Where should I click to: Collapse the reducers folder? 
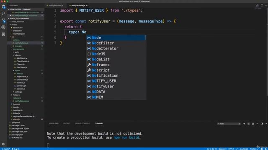(17, 98)
